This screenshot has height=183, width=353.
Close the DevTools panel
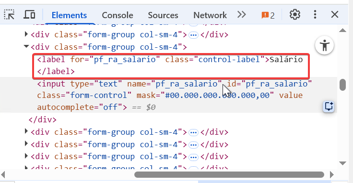click(x=335, y=15)
